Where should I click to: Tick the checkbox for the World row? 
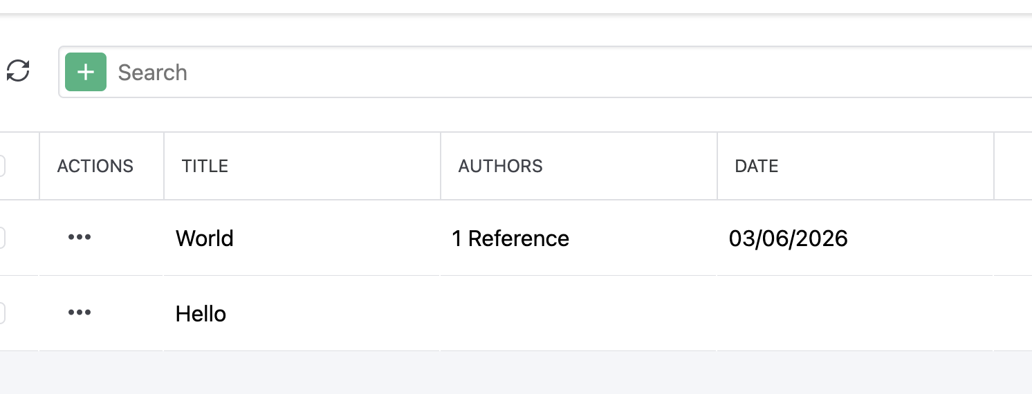pos(1,238)
